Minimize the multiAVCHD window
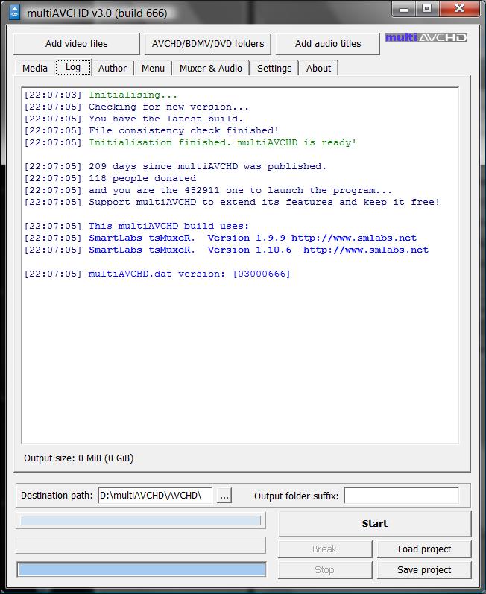Image resolution: width=486 pixels, height=594 pixels. 404,9
